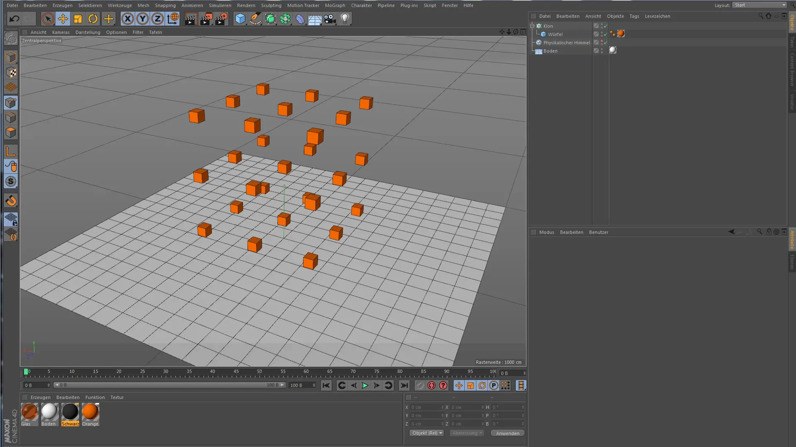796x447 pixels.
Task: Select the Live Selection tool
Action: 48,19
